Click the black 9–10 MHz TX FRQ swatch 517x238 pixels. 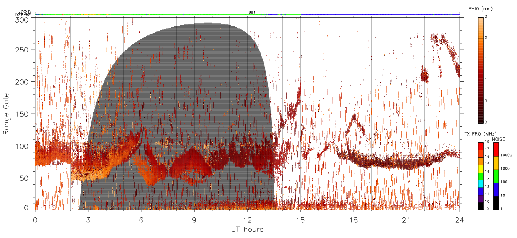click(480, 206)
